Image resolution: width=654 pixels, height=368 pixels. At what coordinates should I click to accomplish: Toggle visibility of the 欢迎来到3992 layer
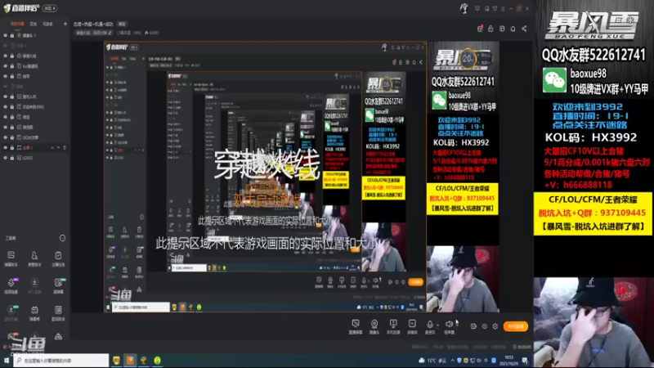pos(6,107)
